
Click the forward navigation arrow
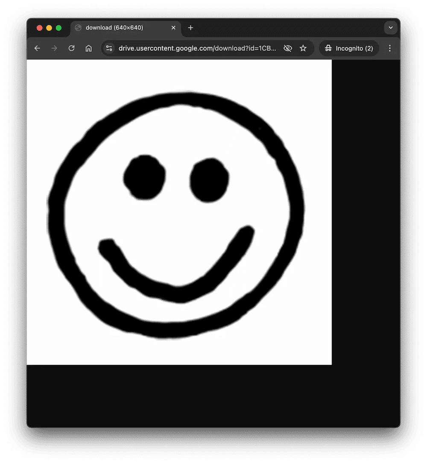pos(54,48)
